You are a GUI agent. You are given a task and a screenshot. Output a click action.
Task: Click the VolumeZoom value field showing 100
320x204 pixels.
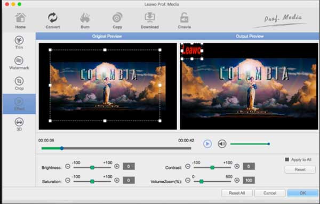pos(249,180)
